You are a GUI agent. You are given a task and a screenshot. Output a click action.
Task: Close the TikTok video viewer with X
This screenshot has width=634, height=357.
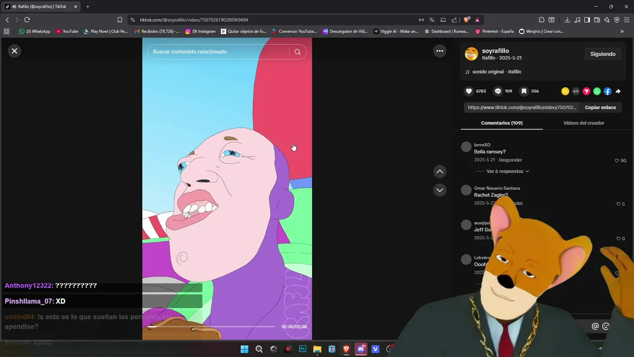pyautogui.click(x=14, y=51)
